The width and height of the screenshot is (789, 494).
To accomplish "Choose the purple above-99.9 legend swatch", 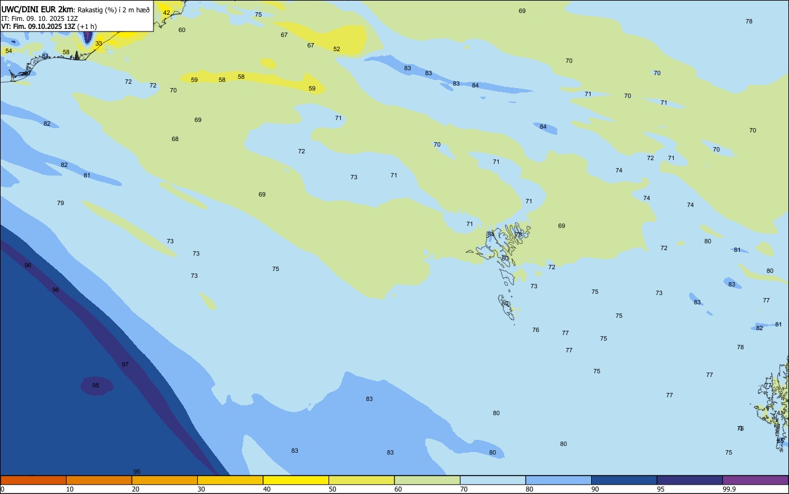I will (755, 480).
